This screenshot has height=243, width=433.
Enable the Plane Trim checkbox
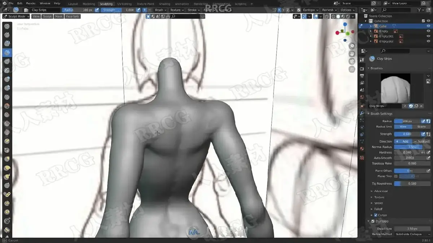[x=396, y=176]
